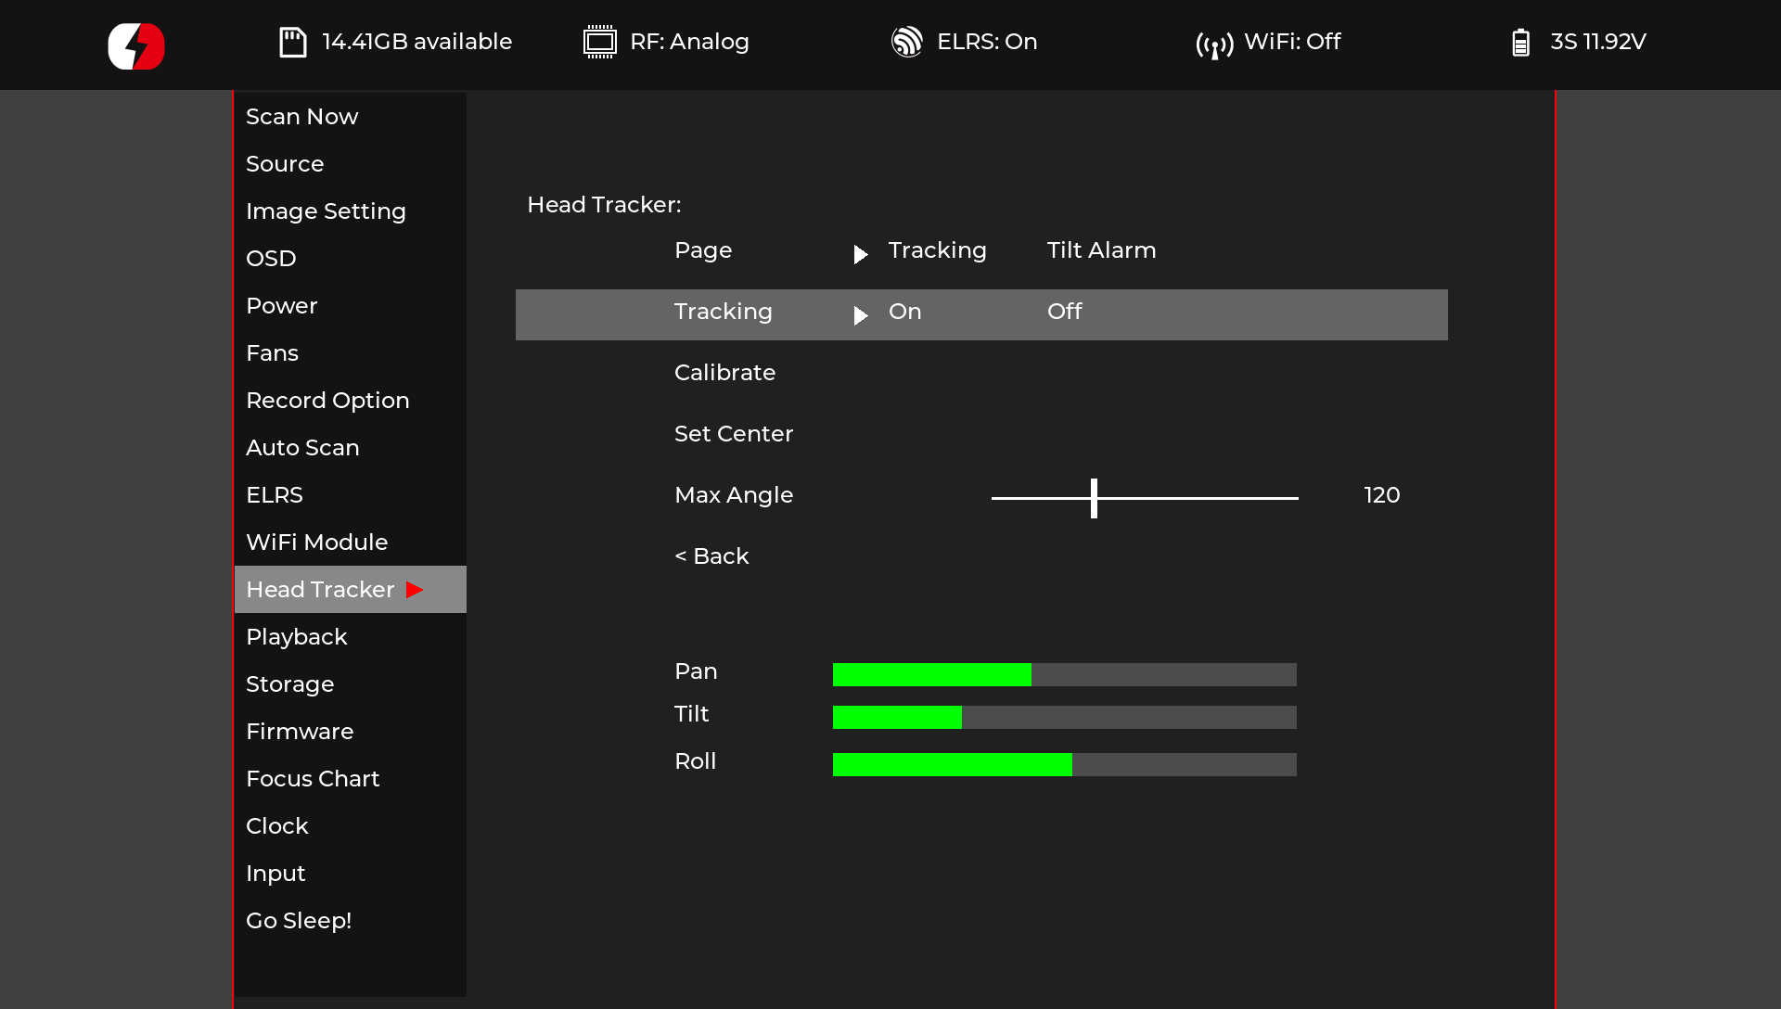
Task: Set Tracking to On
Action: click(904, 312)
